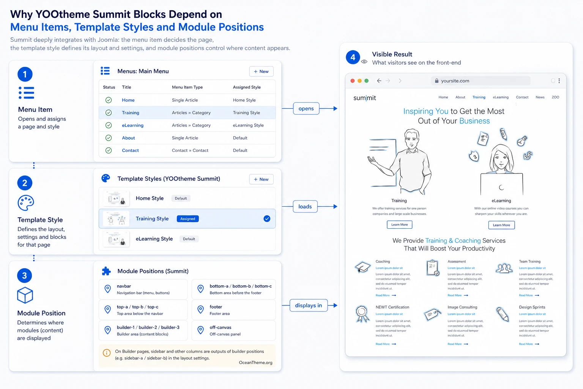Click the Image Consulting tag icon

(433, 315)
